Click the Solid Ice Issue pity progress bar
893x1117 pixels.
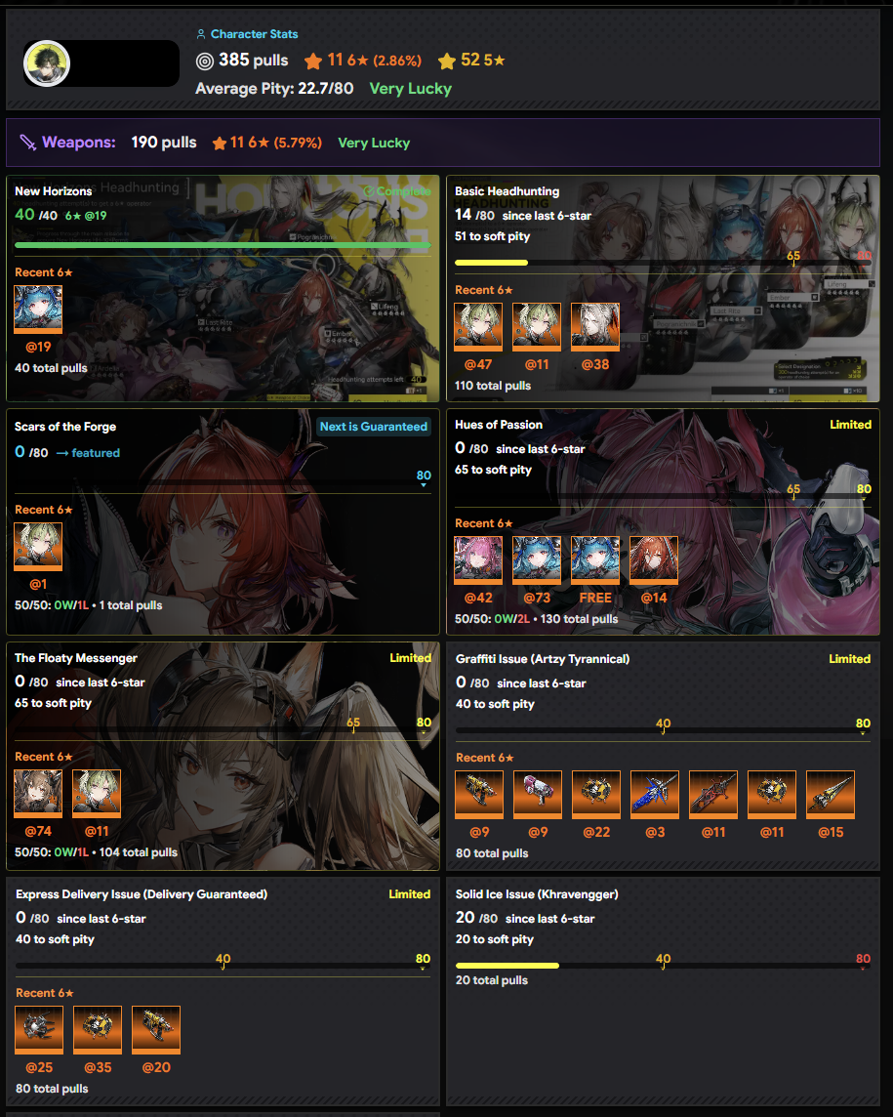click(663, 966)
